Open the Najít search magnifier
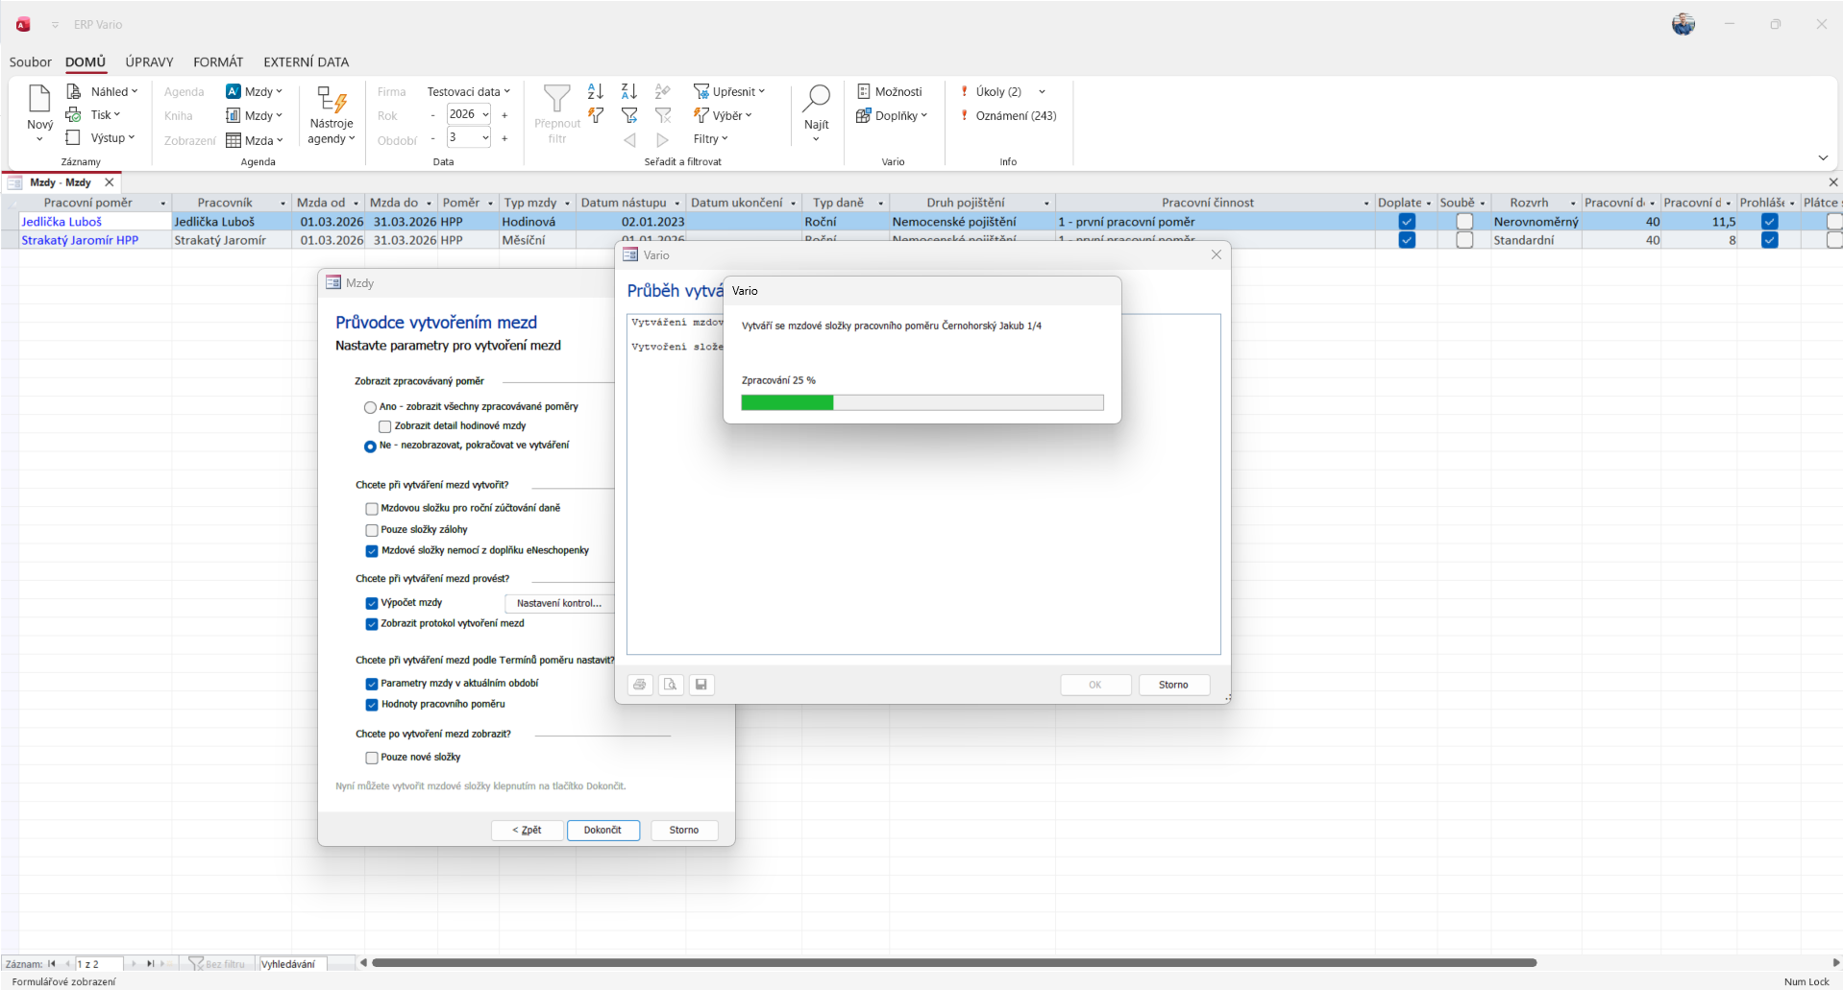 [x=816, y=98]
